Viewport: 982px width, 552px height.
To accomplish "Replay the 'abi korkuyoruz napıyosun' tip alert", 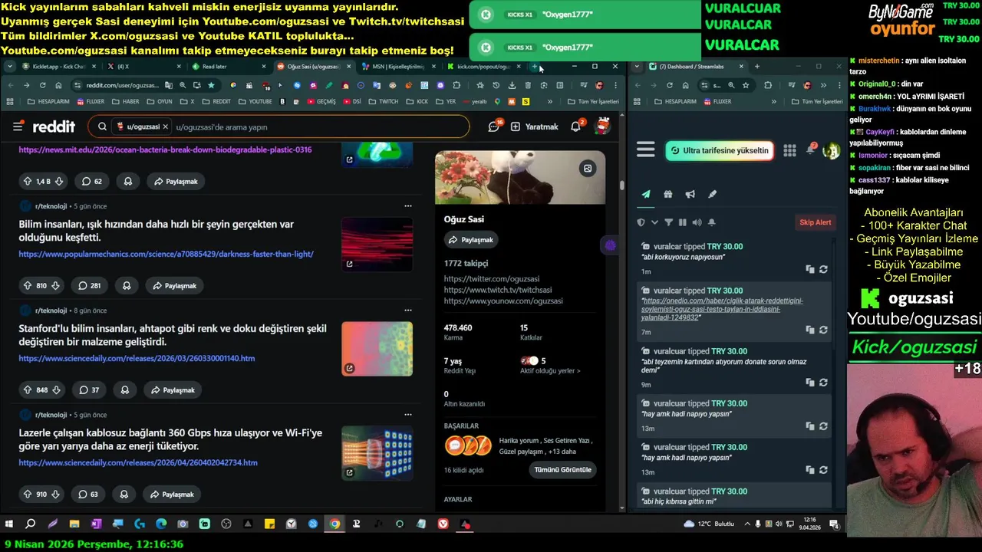I will 823,270.
